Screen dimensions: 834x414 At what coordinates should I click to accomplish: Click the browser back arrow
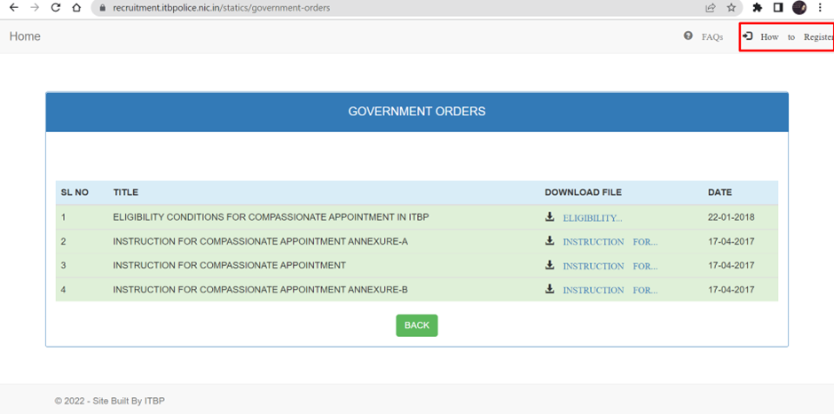[12, 8]
